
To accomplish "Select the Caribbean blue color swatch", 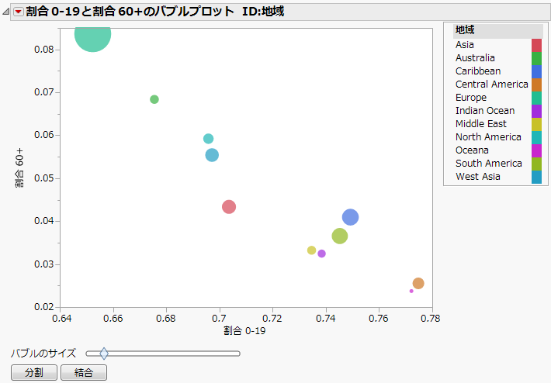I will tap(536, 71).
